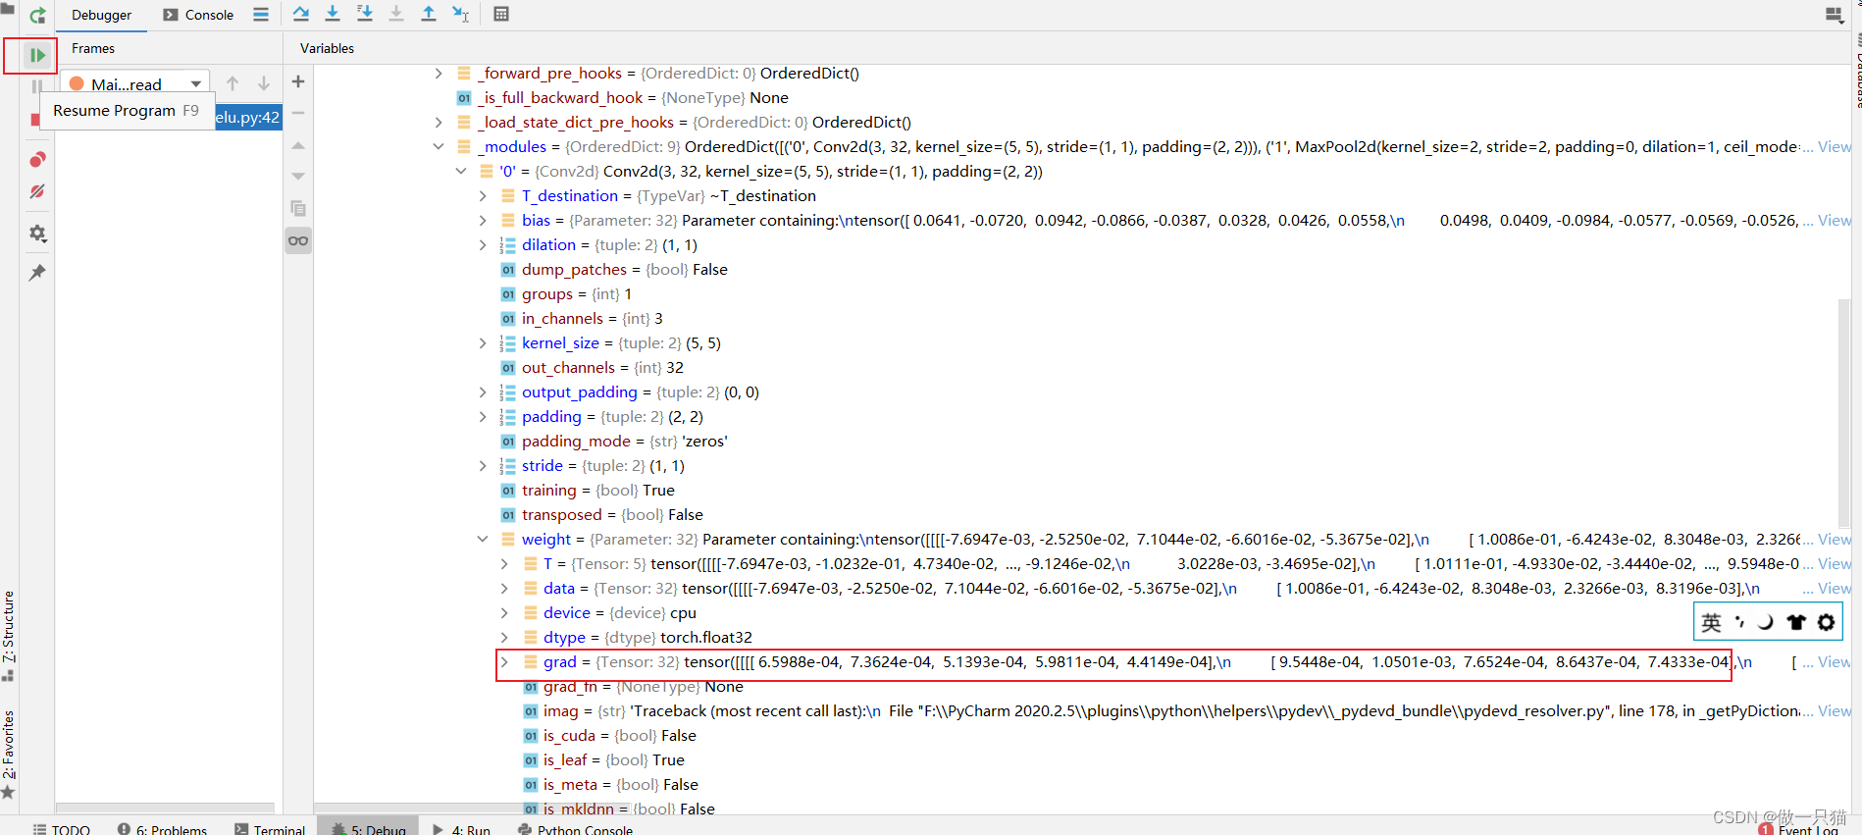Click the Step Over toolbar icon
The image size is (1862, 835).
click(x=301, y=14)
